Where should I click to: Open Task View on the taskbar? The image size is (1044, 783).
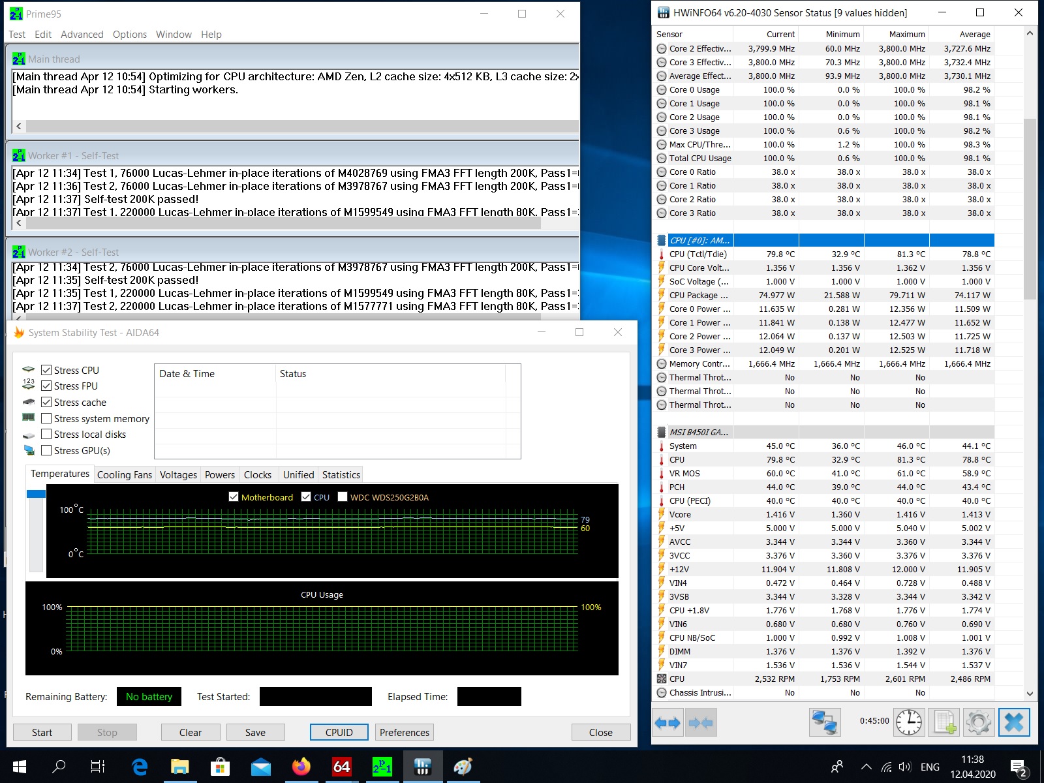(98, 767)
